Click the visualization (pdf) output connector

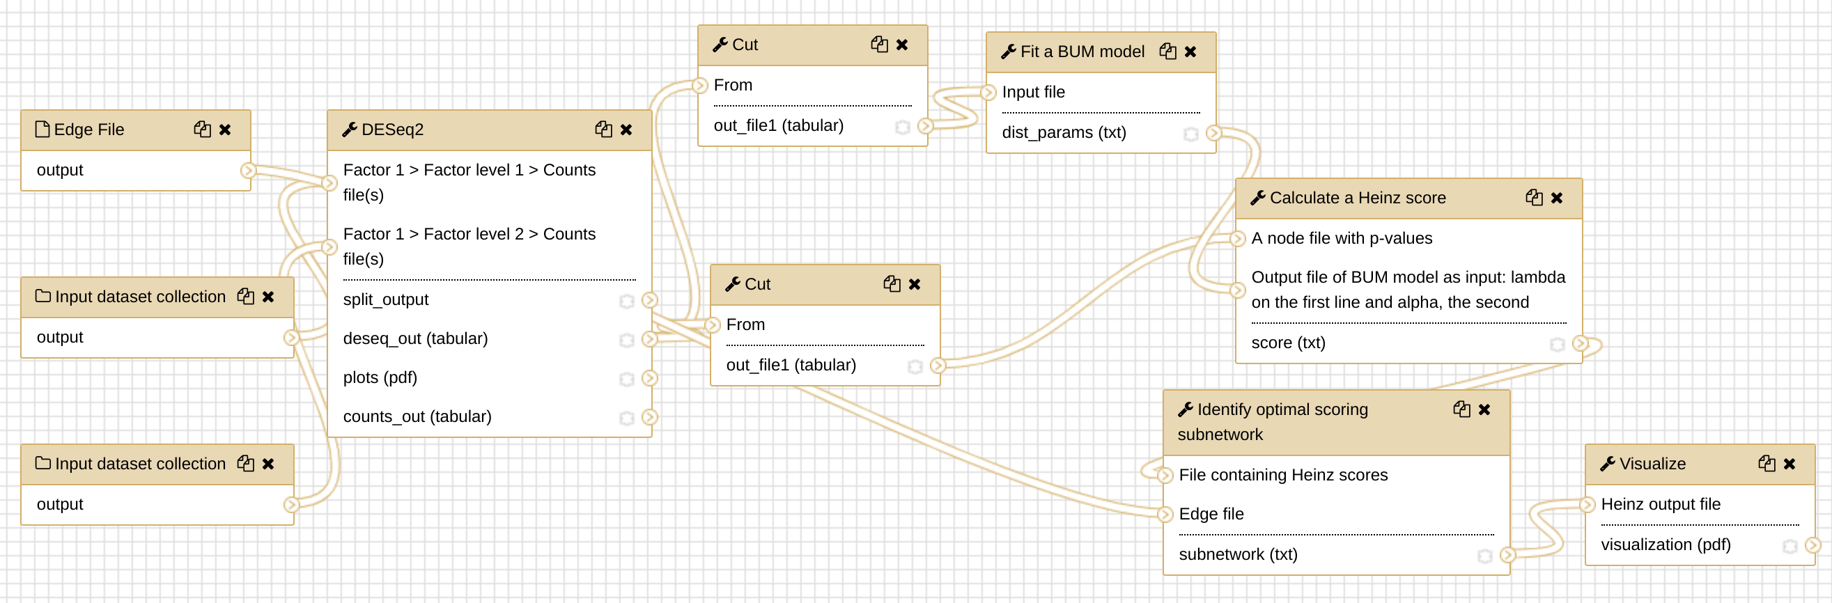[x=1812, y=545]
